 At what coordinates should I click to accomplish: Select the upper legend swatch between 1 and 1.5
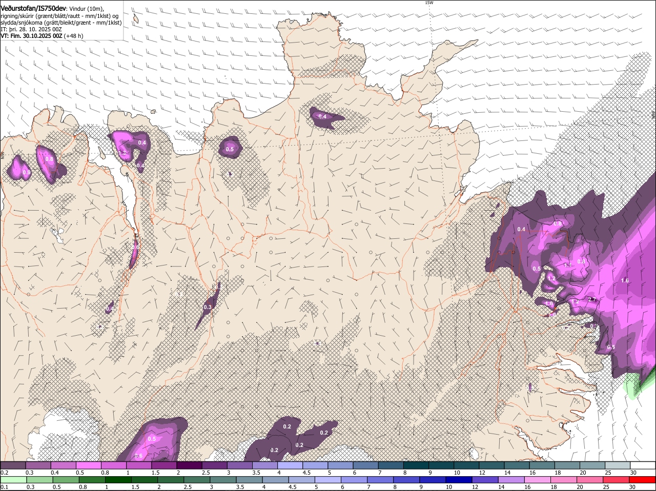pos(138,465)
